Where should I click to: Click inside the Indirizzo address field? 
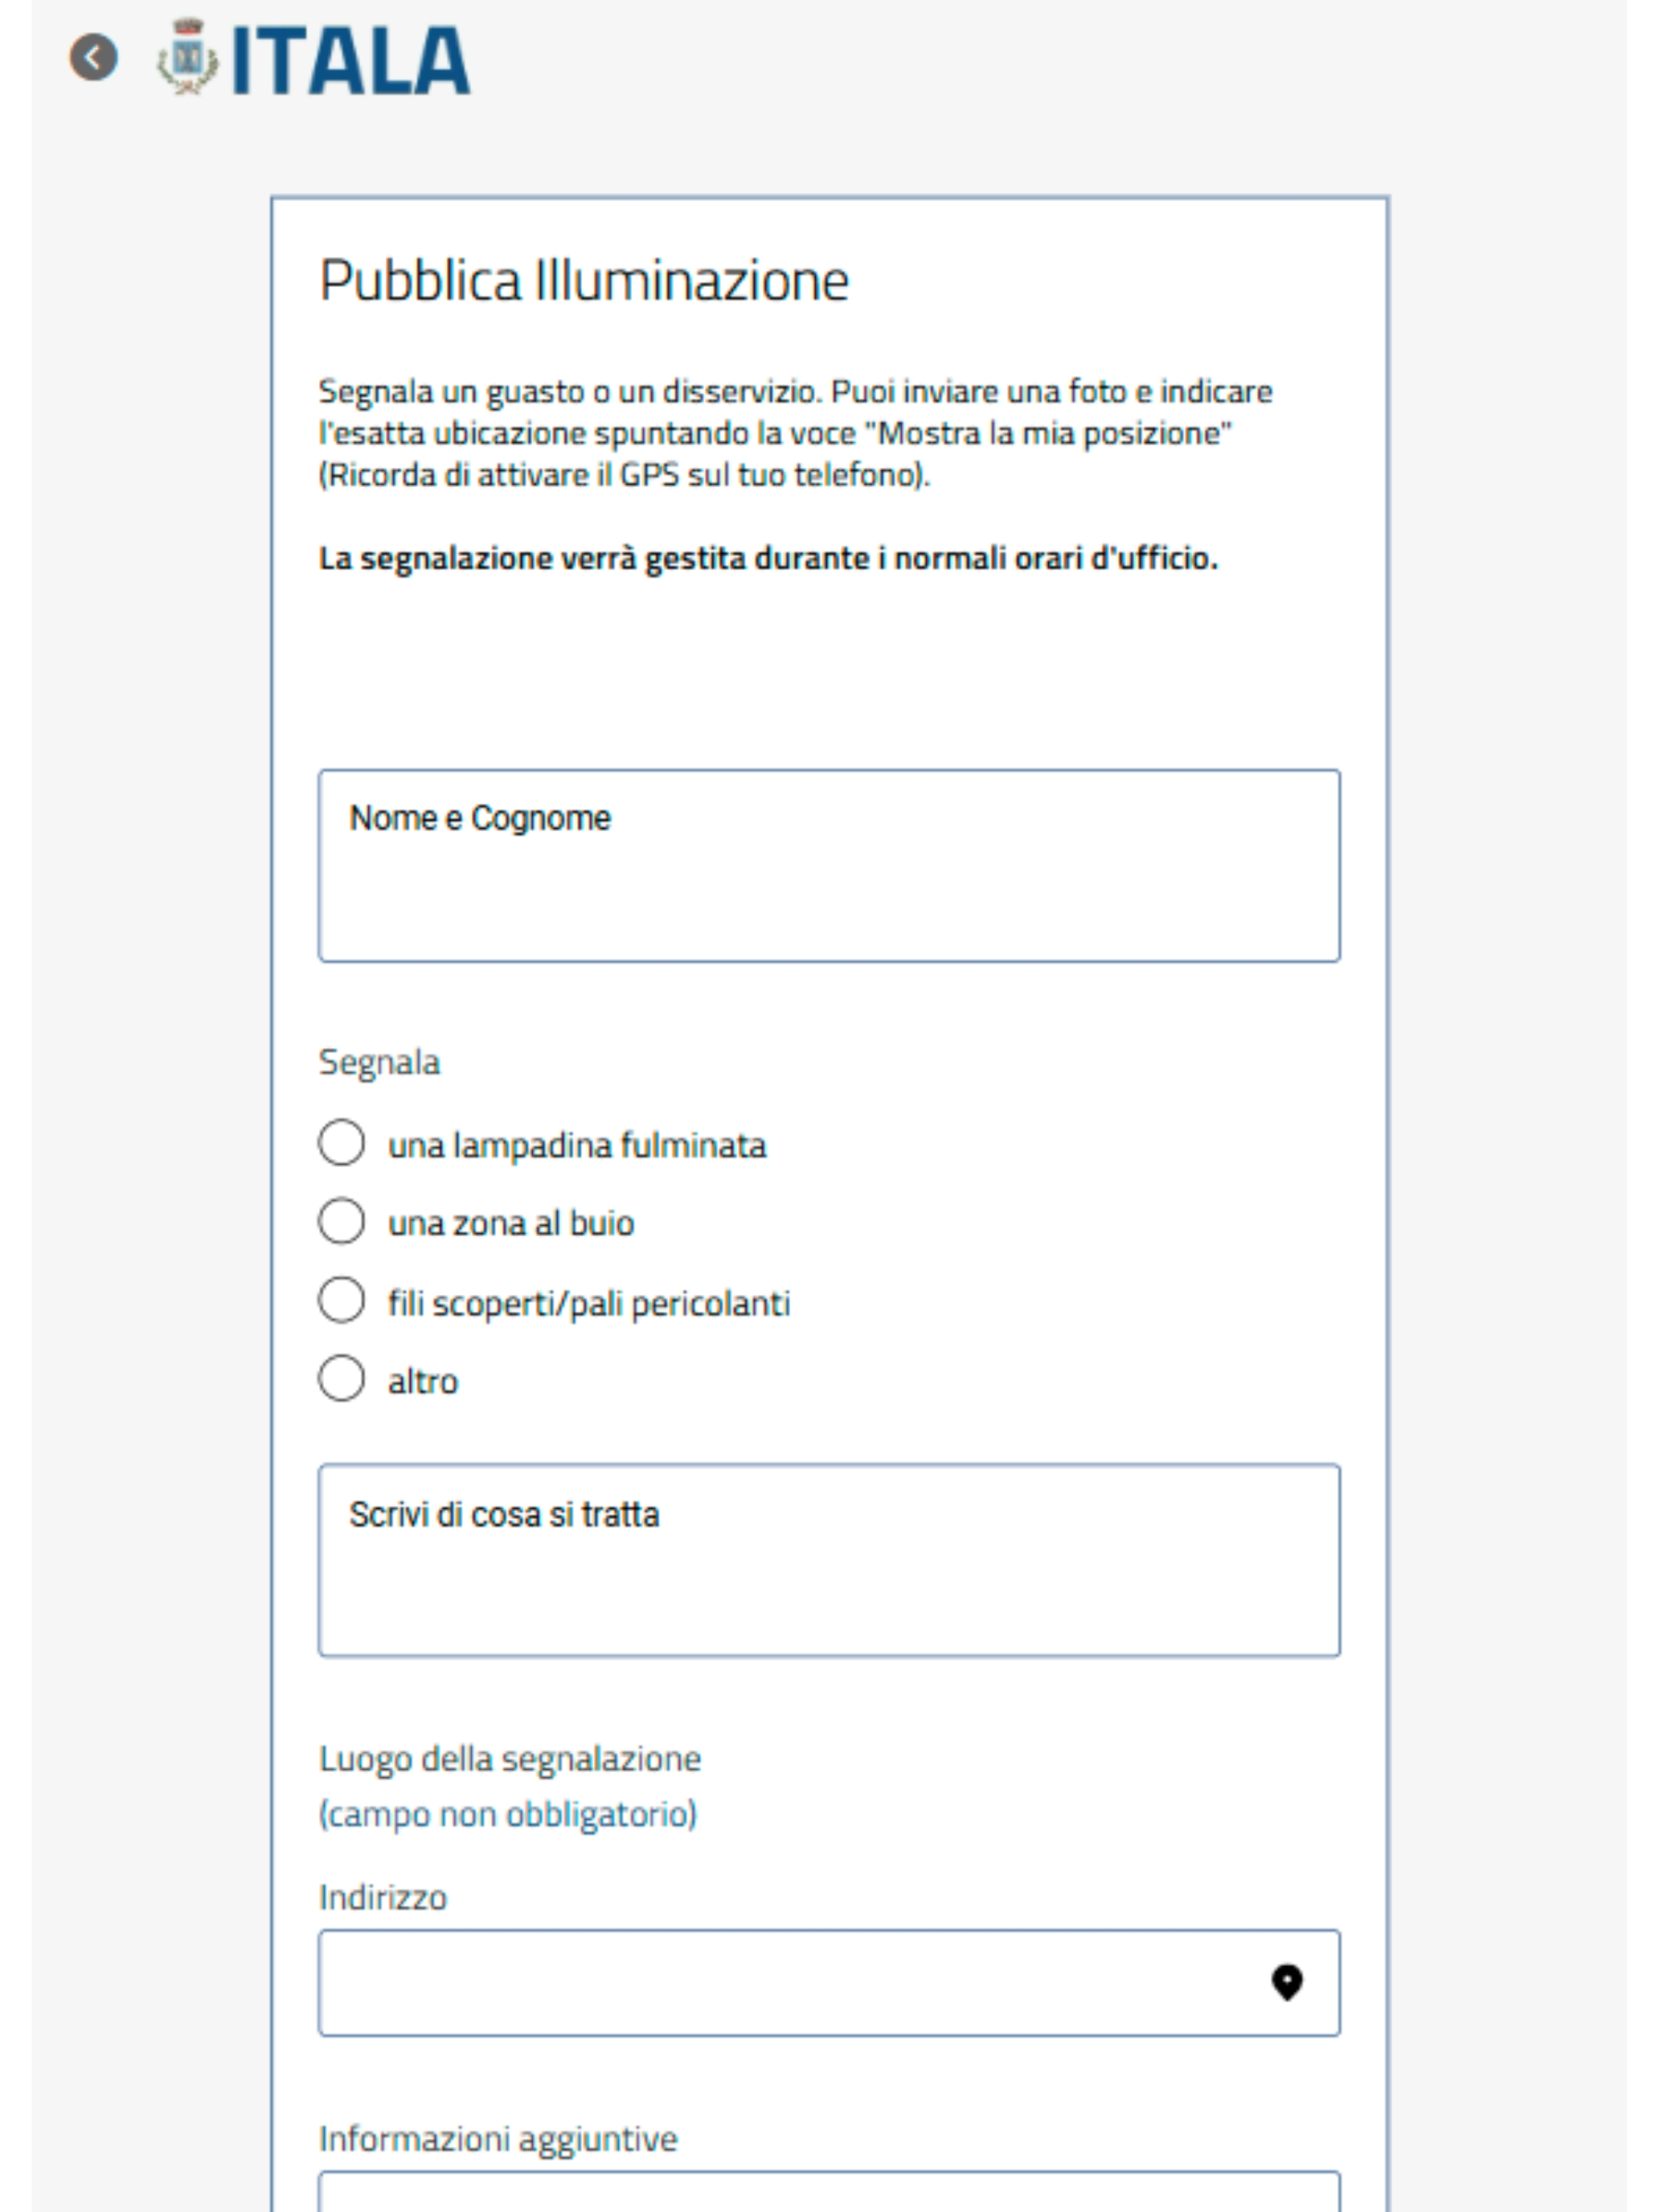[829, 1982]
